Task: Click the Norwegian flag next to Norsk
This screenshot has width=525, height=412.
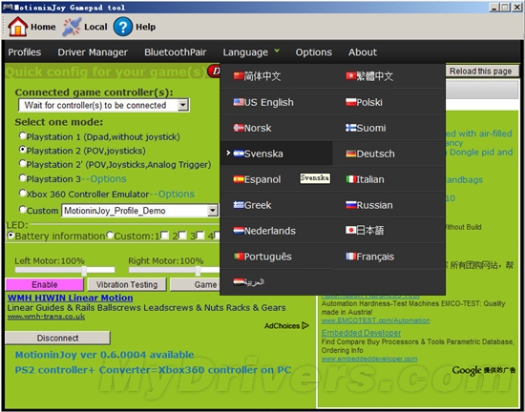Action: pyautogui.click(x=239, y=128)
